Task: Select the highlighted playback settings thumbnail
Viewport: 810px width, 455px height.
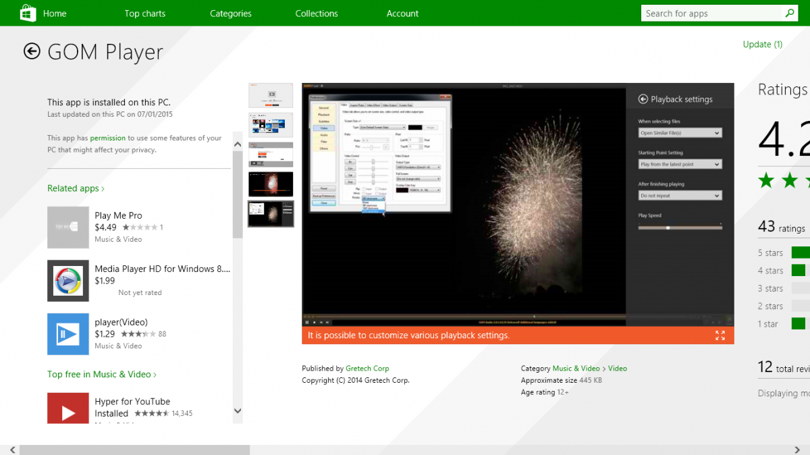Action: (271, 214)
